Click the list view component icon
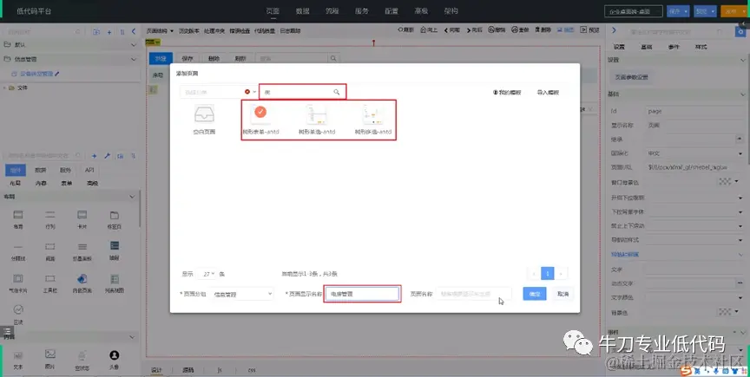Viewport: 750px width, 377px height. [x=115, y=278]
